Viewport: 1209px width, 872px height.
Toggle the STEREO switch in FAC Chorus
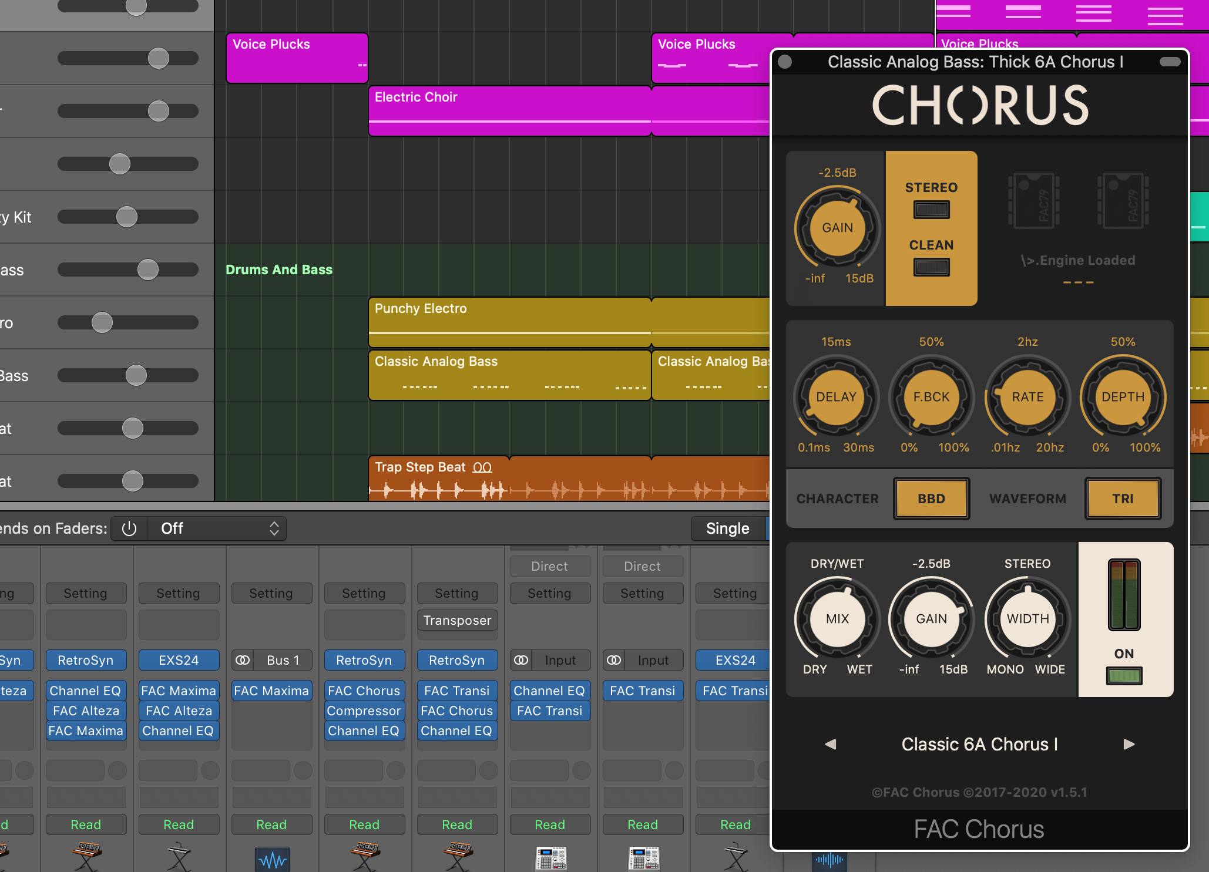pos(931,210)
